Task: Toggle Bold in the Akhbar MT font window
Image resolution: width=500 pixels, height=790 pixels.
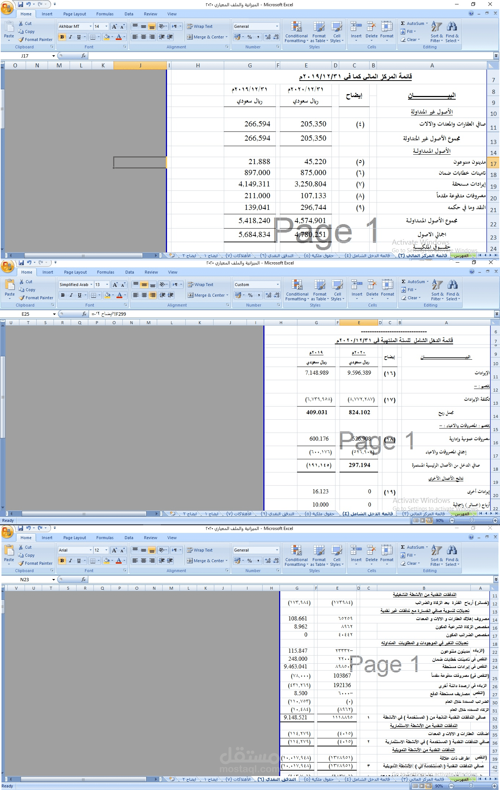Action: point(62,37)
